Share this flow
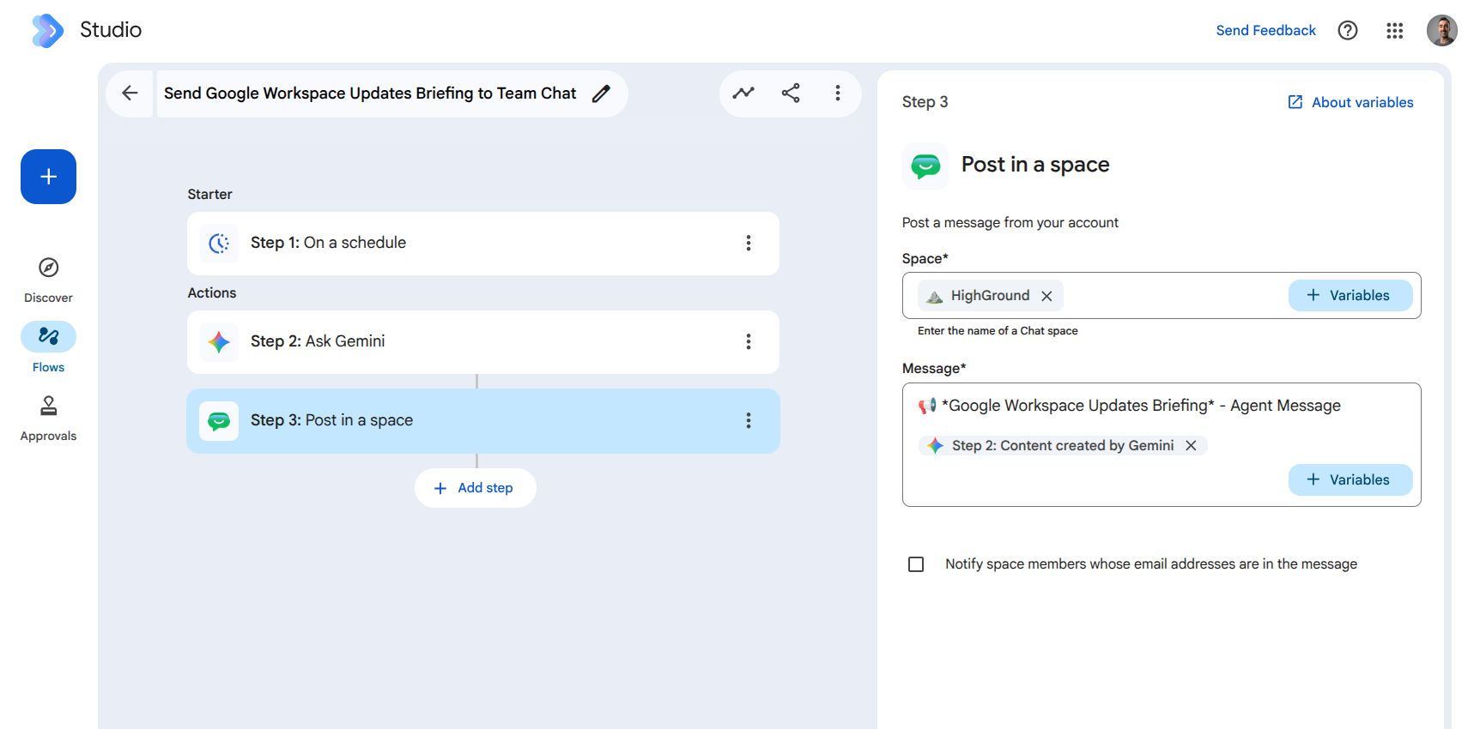1474x729 pixels. (x=791, y=93)
